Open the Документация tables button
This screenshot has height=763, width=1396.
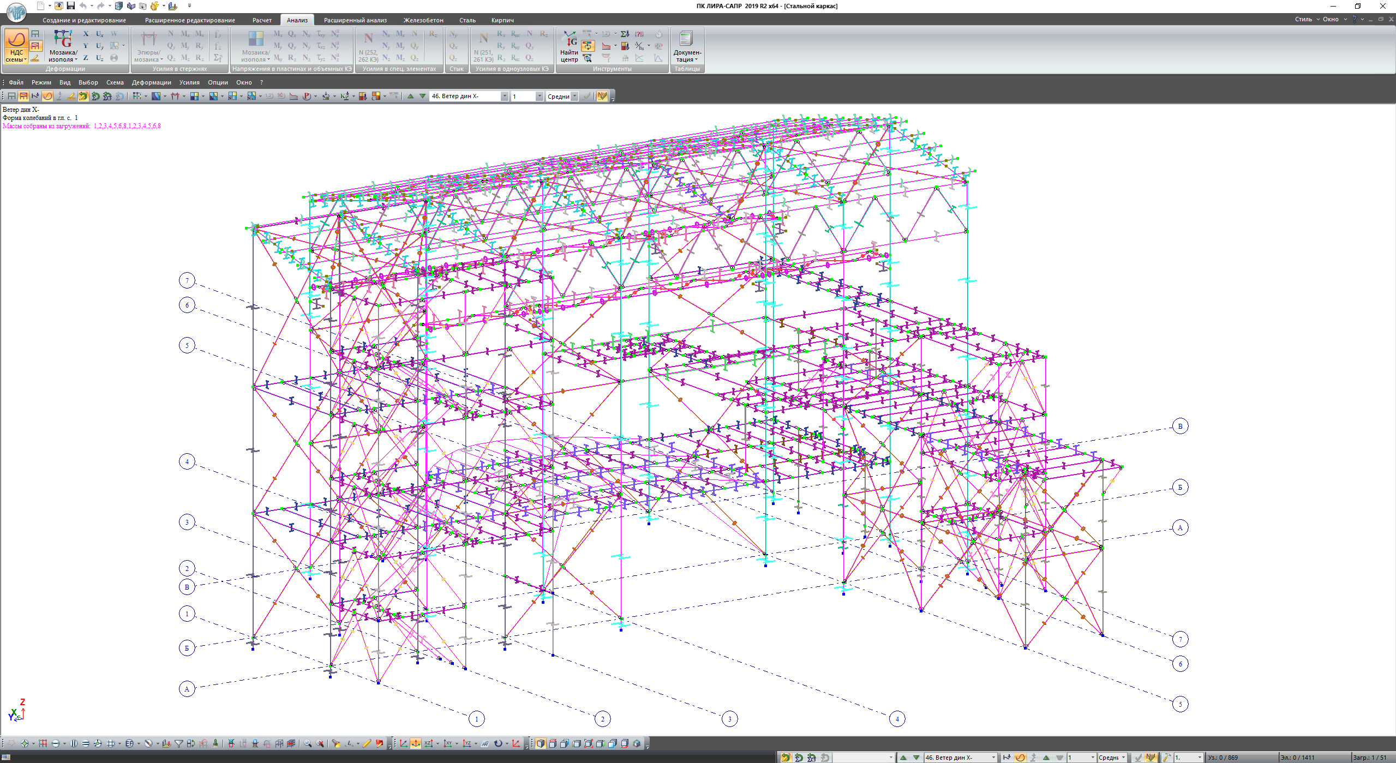[x=686, y=47]
